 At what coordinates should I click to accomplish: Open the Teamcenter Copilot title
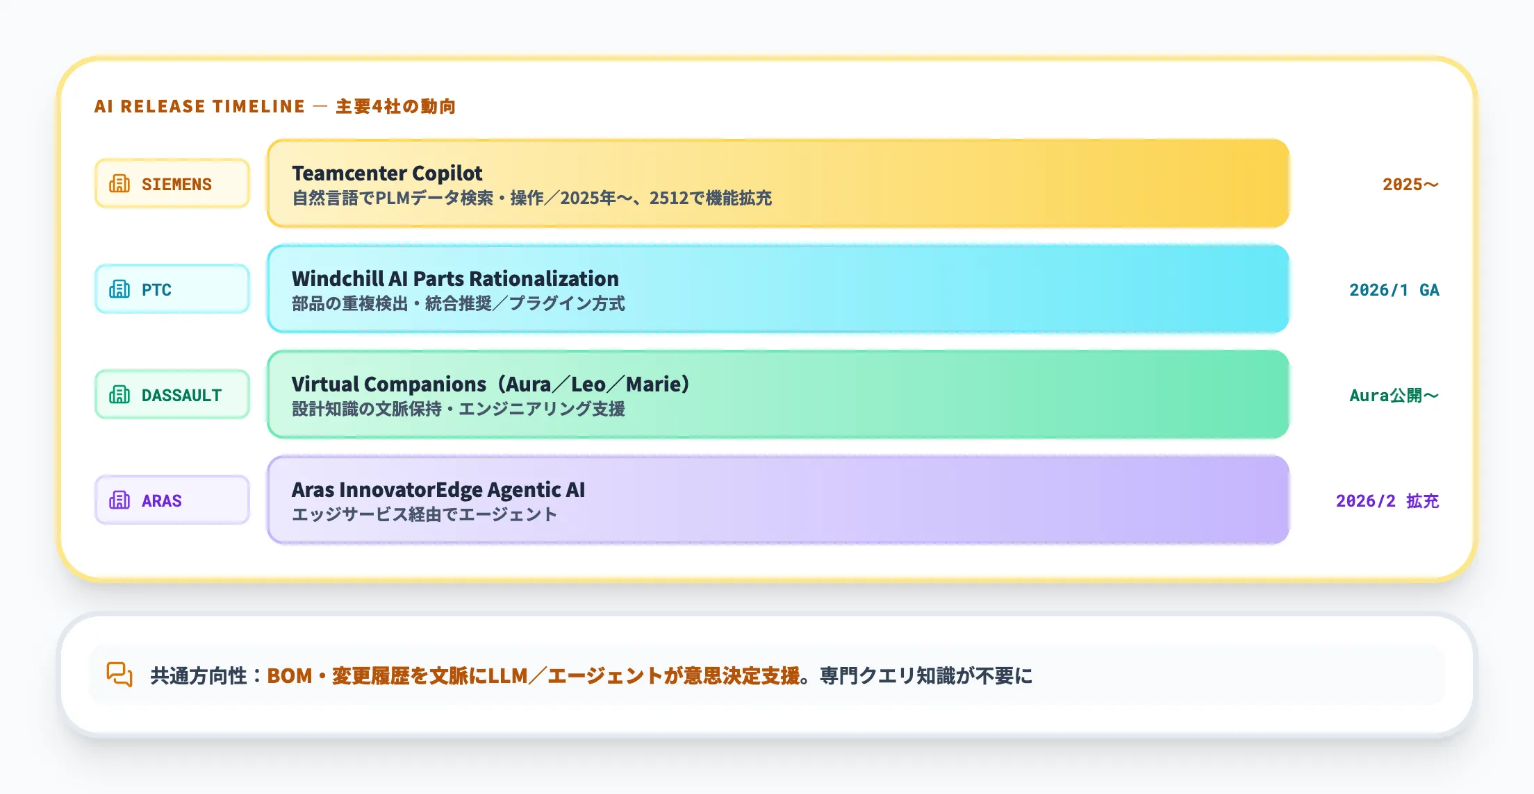pos(387,173)
